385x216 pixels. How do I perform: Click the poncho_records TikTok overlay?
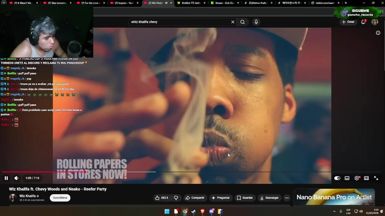point(358,13)
